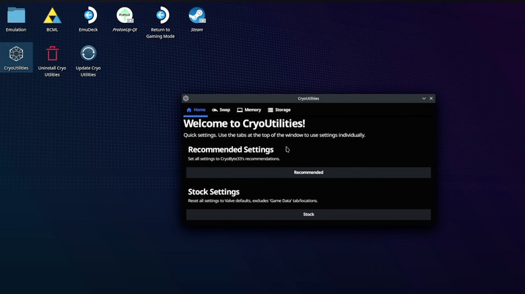Click the CryoUtilities window title text
Viewport: 525px width, 294px height.
pos(308,99)
